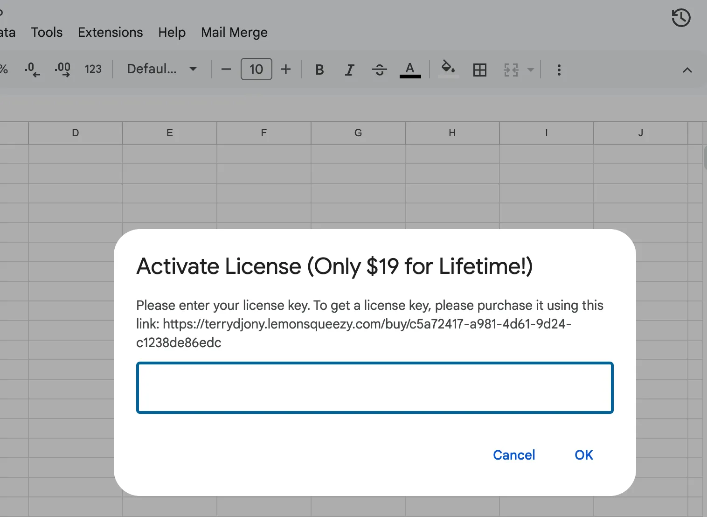Open the three-dot more options menu
Image resolution: width=707 pixels, height=517 pixels.
[559, 70]
